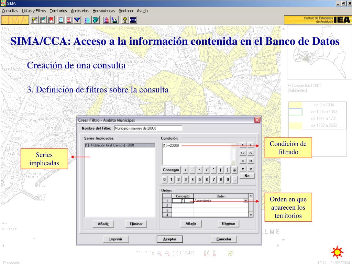Close the Crear Filtro dialog

(x=257, y=120)
